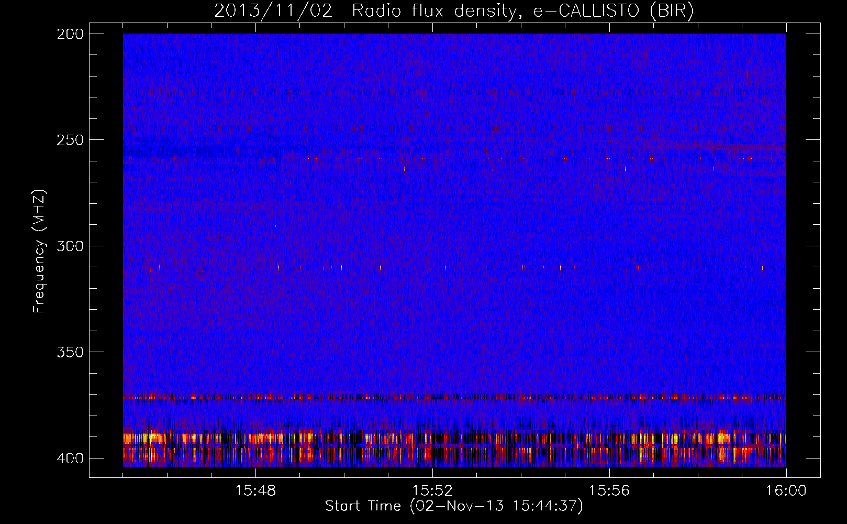Click the 15:56 time tick label
847x524 pixels.
click(x=609, y=491)
